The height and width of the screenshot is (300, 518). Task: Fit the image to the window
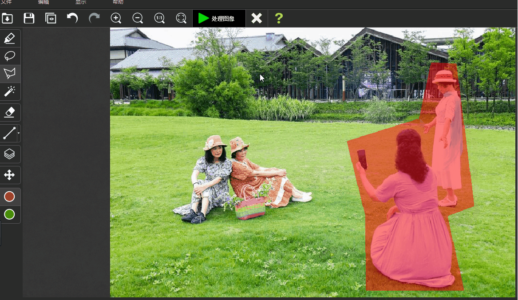coord(181,18)
